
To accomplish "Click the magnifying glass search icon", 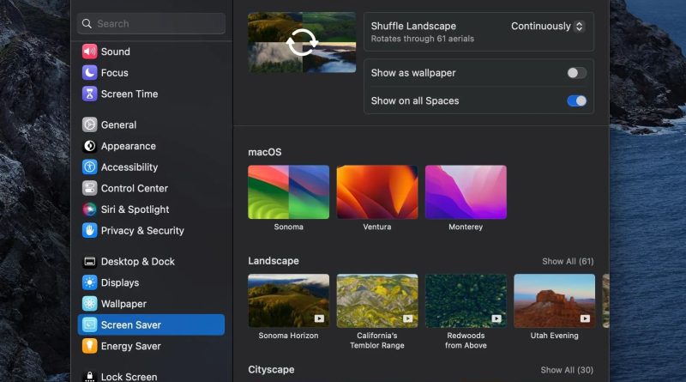I will pos(87,24).
